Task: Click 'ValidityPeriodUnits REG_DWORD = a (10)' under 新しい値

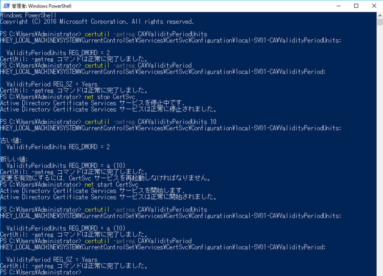Action: pyautogui.click(x=66, y=166)
